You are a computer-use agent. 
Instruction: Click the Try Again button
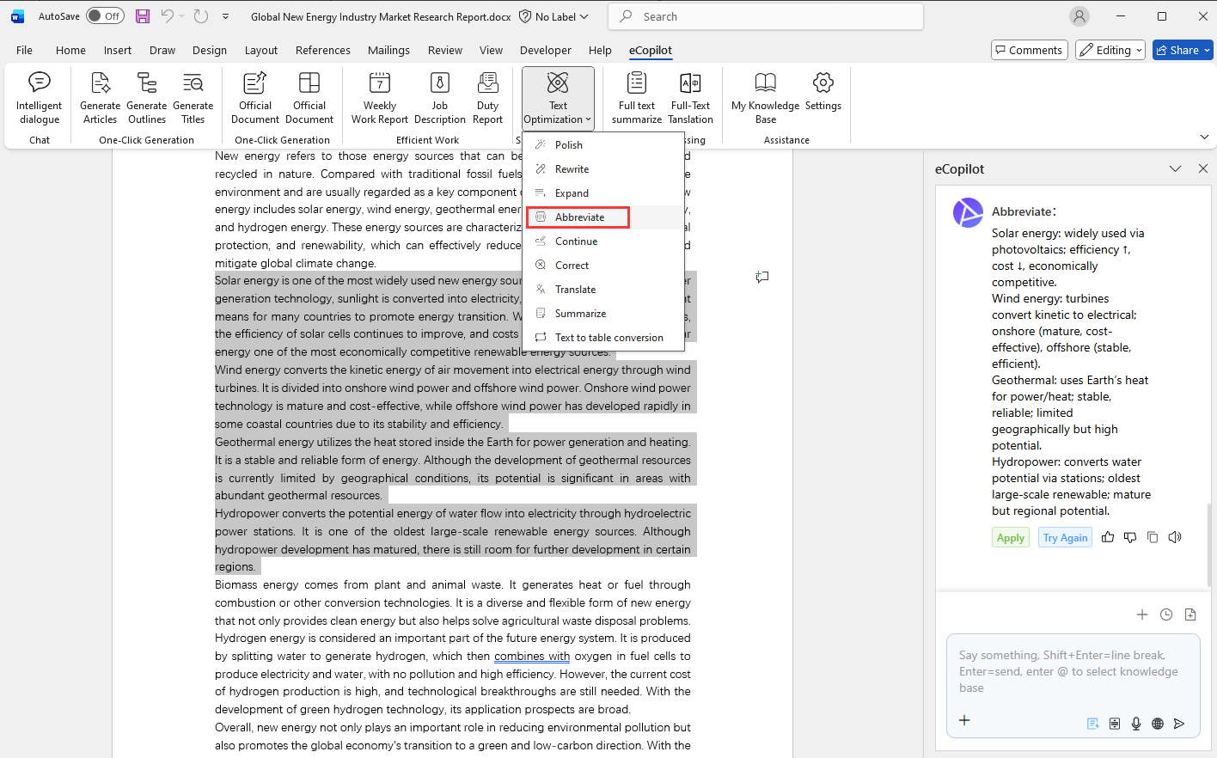click(x=1065, y=538)
